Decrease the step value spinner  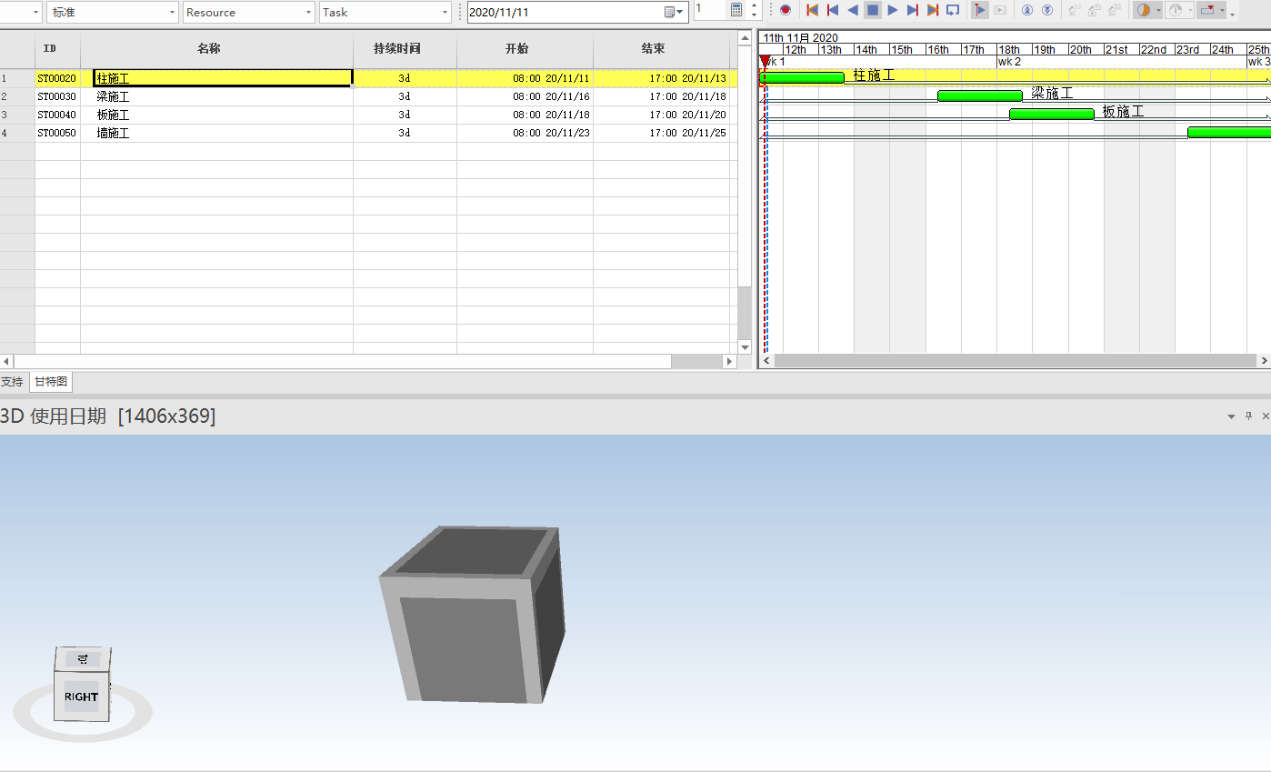[754, 15]
